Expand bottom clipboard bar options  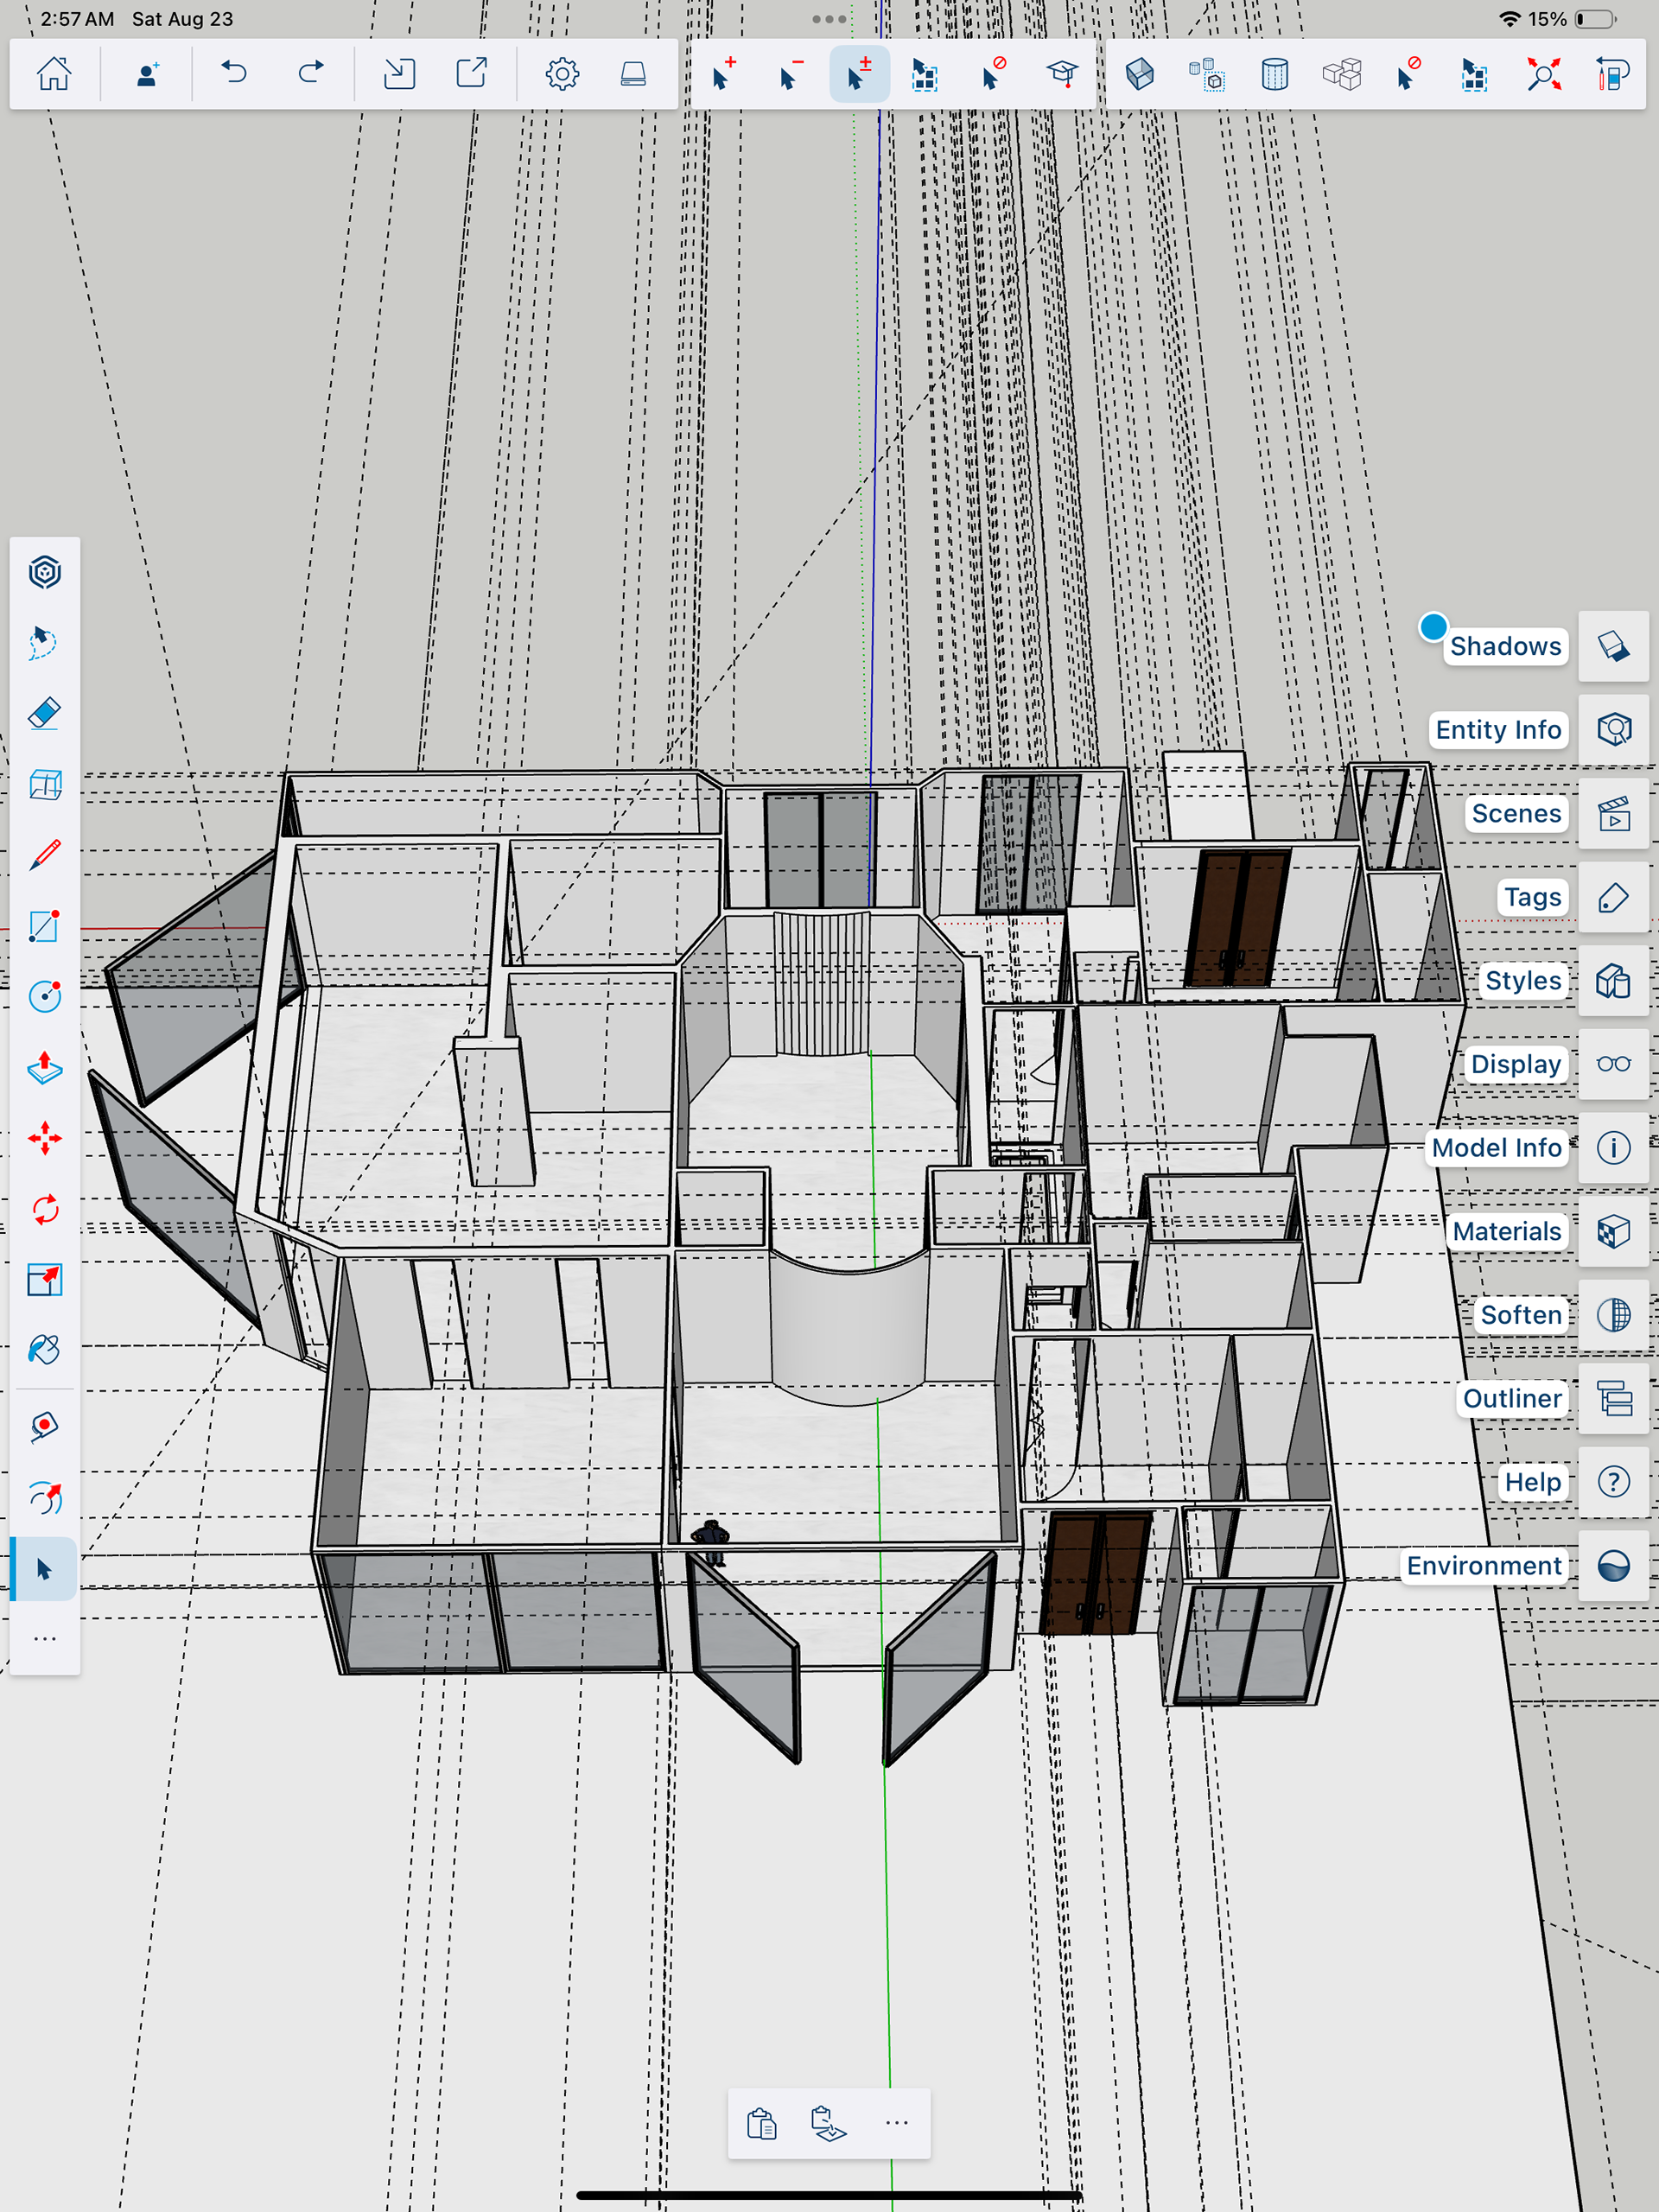point(896,2123)
